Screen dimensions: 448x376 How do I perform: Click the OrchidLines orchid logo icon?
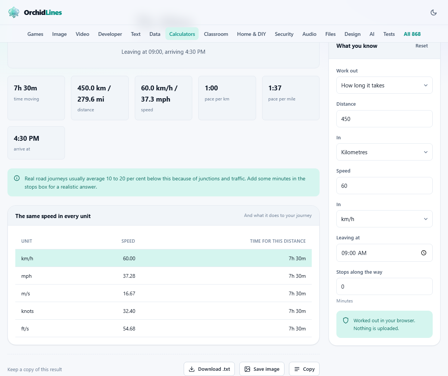(x=14, y=12)
